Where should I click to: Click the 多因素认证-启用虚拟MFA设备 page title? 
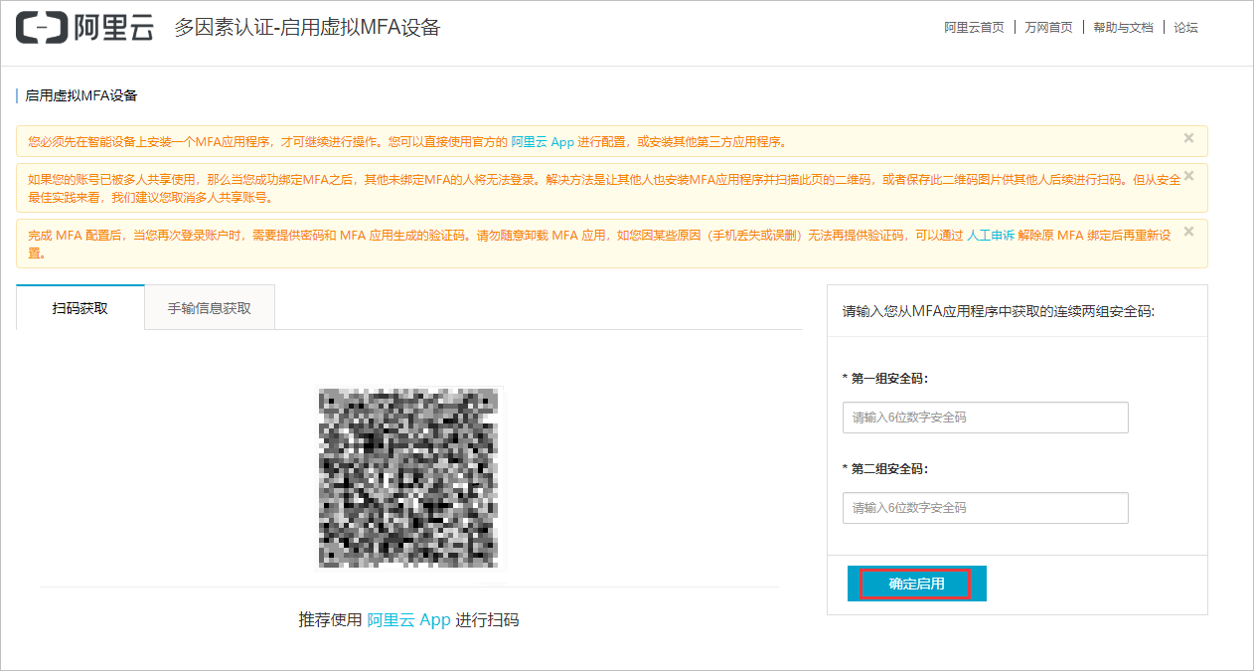(x=307, y=28)
